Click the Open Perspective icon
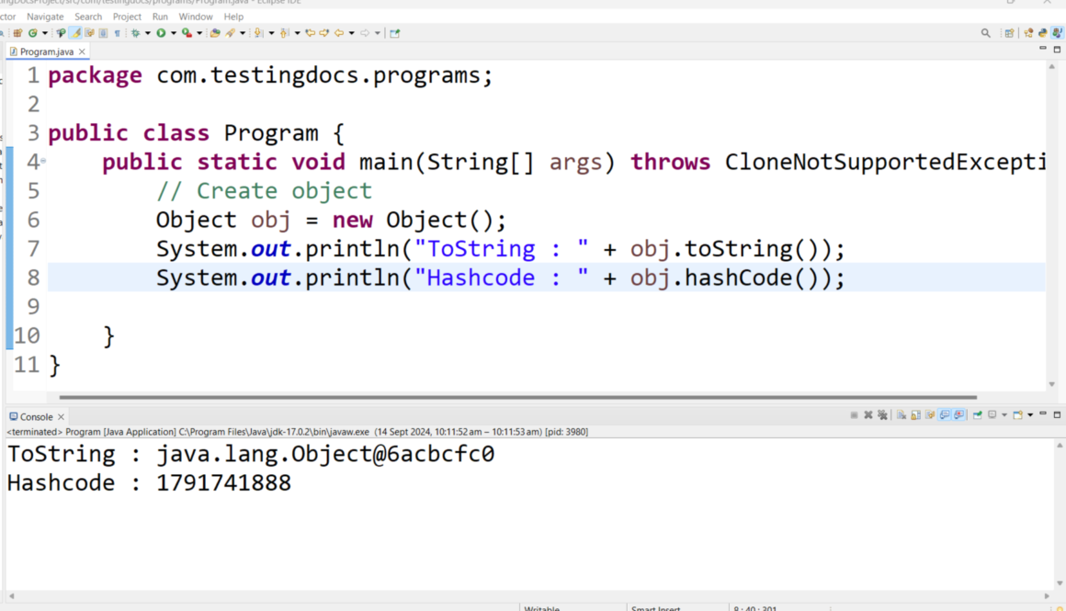Viewport: 1066px width, 611px height. point(1009,33)
